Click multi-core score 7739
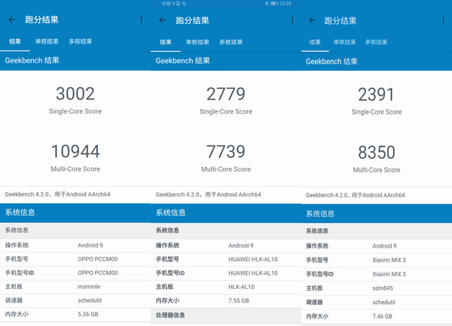Screen dimensions: 452x326 pyautogui.click(x=226, y=151)
